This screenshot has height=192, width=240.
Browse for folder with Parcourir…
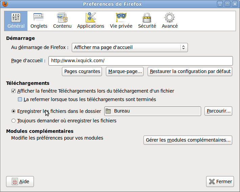[218, 111]
